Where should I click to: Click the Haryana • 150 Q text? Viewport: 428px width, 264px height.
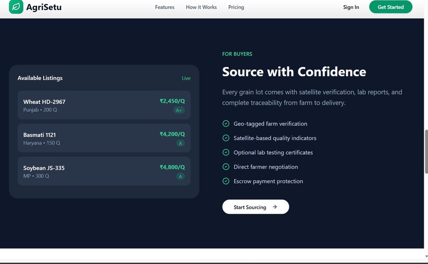[x=41, y=143]
